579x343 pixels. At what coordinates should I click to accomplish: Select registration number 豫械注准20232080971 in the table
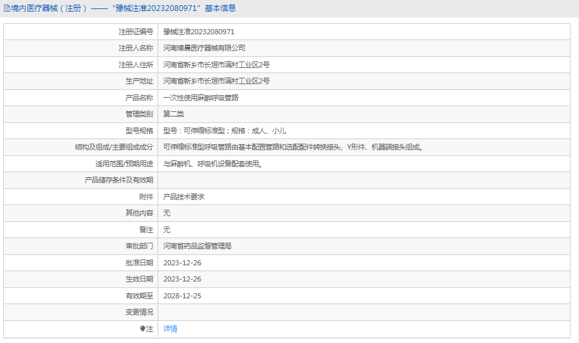point(198,32)
